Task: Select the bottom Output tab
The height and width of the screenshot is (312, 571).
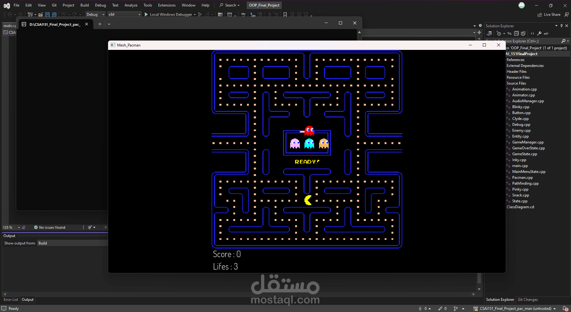Action: click(x=28, y=300)
